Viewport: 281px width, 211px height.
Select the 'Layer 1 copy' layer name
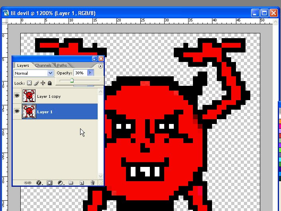coord(49,97)
